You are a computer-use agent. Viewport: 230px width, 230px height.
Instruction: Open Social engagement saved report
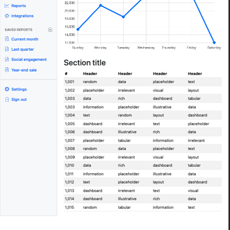point(29,59)
